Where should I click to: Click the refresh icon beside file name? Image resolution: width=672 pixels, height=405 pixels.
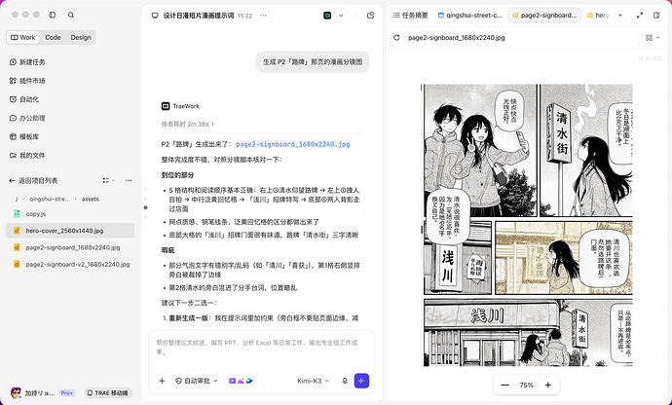(396, 38)
